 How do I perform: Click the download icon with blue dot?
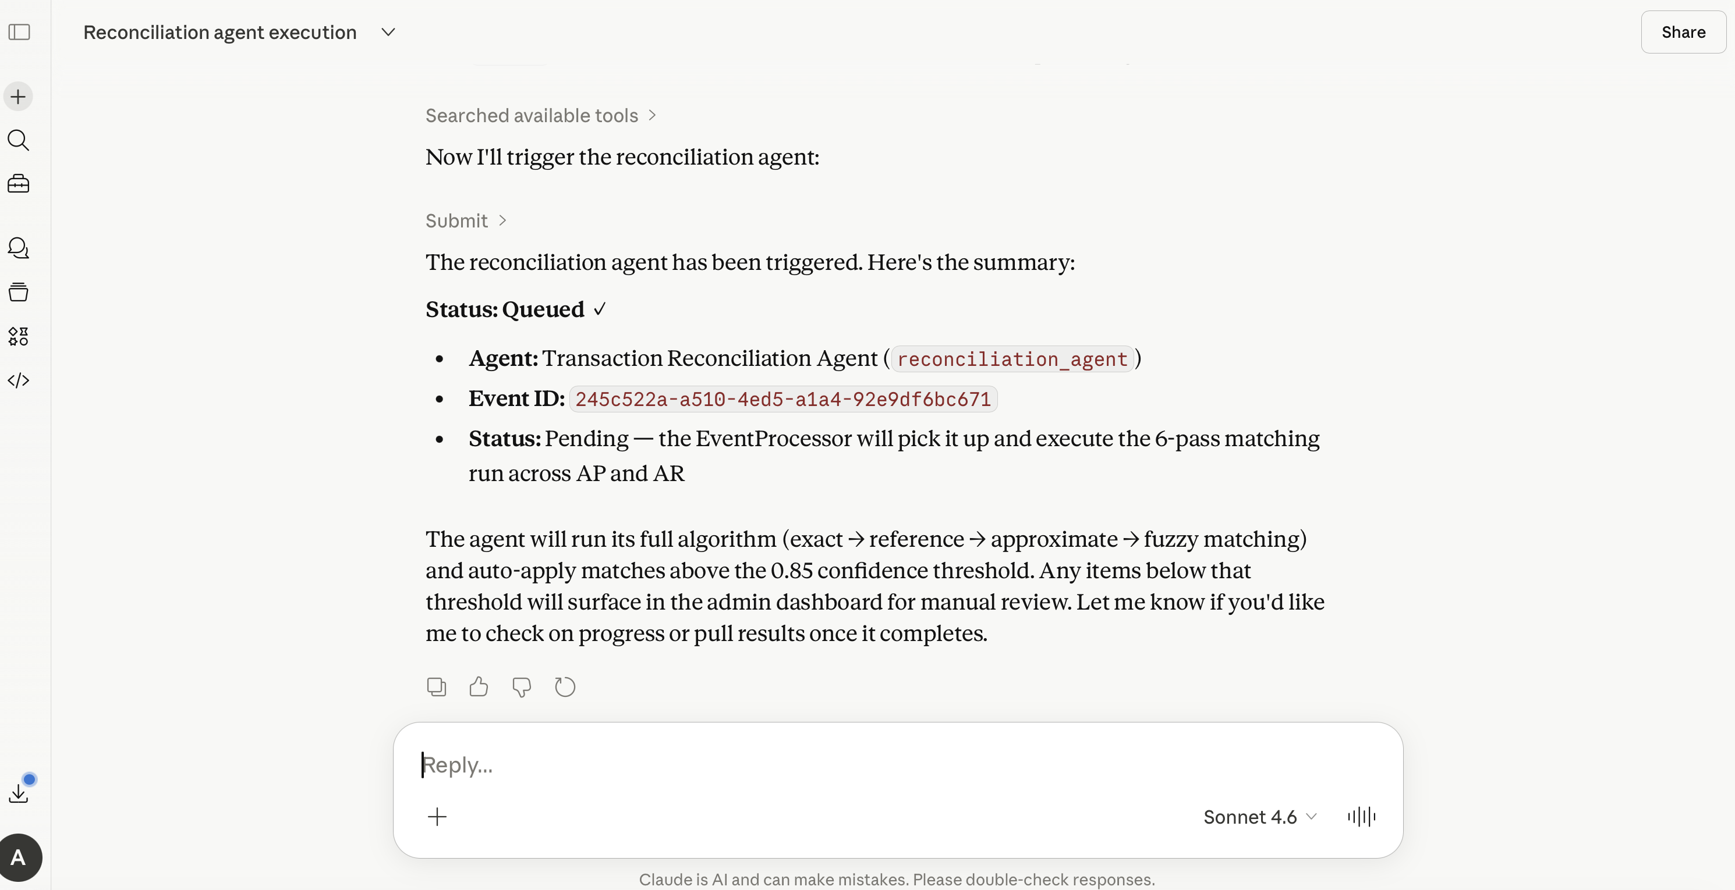click(x=18, y=793)
